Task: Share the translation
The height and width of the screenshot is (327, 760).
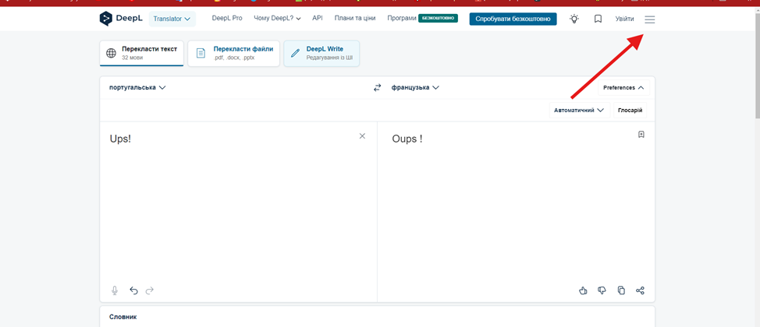Action: click(641, 290)
